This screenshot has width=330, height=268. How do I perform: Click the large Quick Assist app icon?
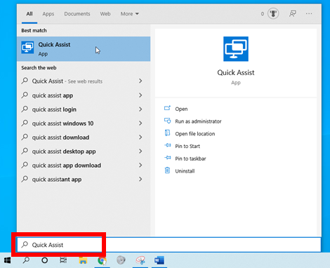236,49
